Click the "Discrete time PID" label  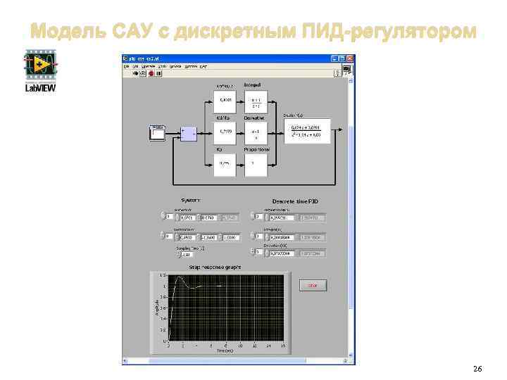[295, 201]
